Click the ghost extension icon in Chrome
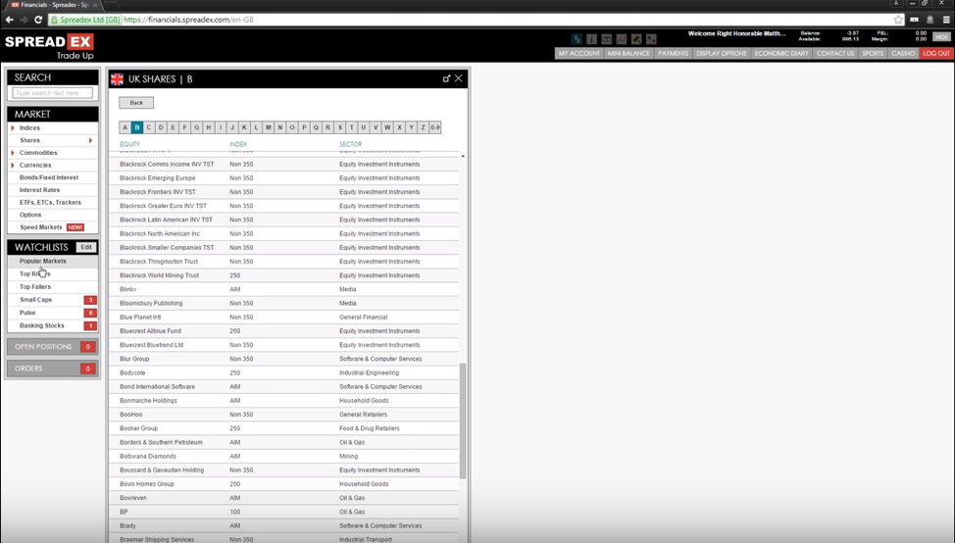 pos(930,20)
